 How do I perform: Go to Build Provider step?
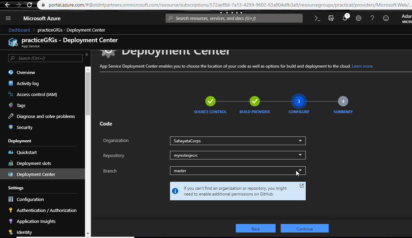[x=254, y=102]
